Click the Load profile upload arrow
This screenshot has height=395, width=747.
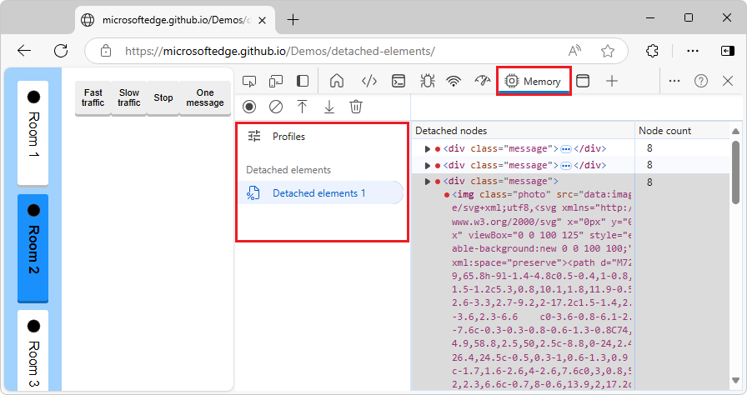pos(302,107)
